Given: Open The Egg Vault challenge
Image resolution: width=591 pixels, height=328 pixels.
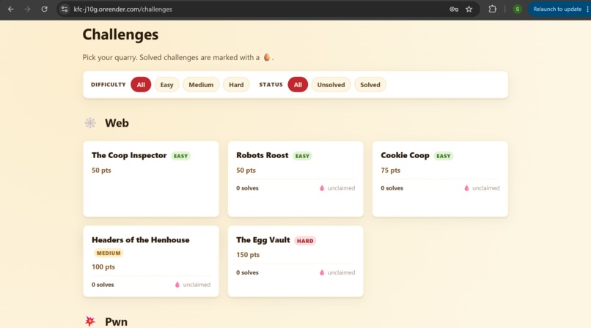Looking at the screenshot, I should [x=295, y=261].
